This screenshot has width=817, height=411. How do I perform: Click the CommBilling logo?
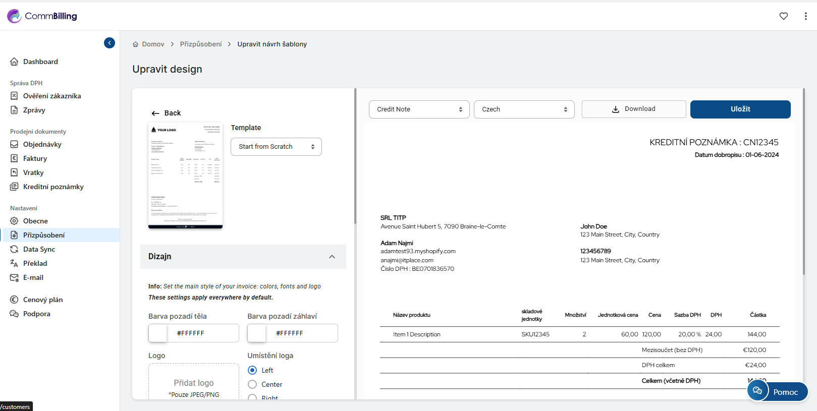42,16
